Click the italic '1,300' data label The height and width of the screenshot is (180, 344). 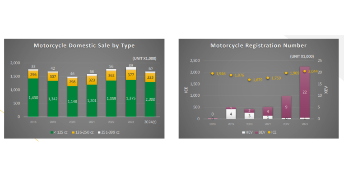point(150,99)
